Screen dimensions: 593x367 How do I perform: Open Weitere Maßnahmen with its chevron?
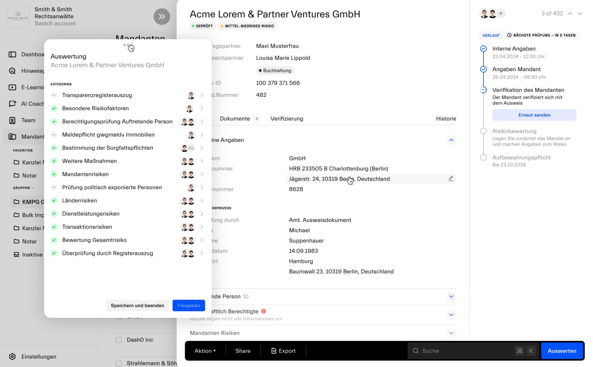(x=202, y=161)
